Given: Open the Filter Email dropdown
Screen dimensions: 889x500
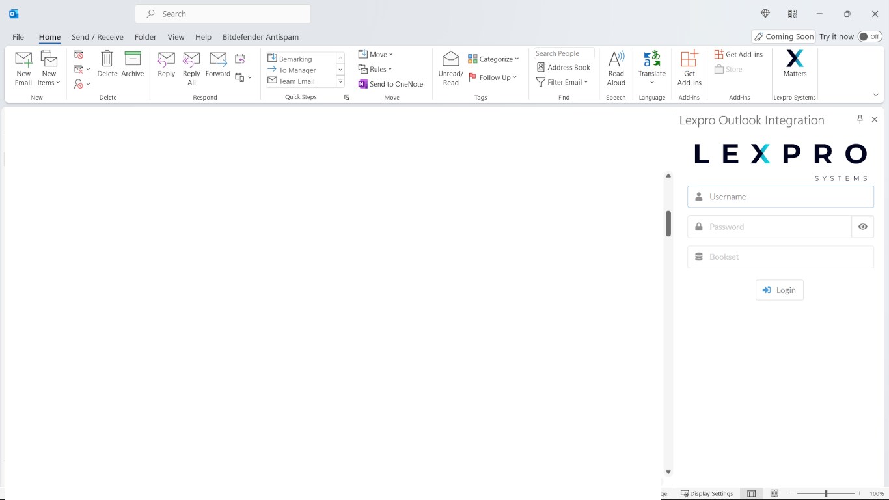Looking at the screenshot, I should 562,82.
